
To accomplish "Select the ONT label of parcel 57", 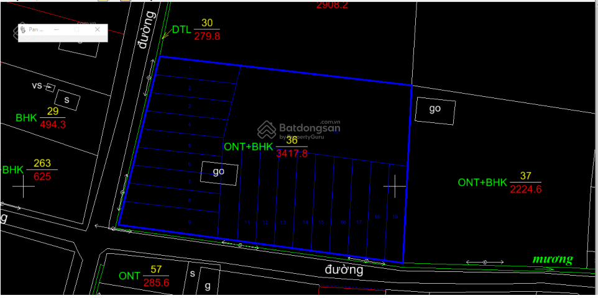I will (129, 276).
